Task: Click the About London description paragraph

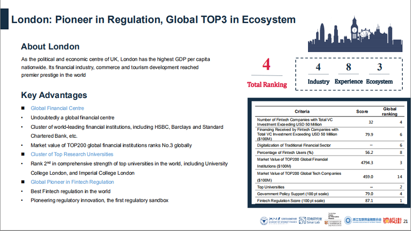Action: (x=116, y=67)
